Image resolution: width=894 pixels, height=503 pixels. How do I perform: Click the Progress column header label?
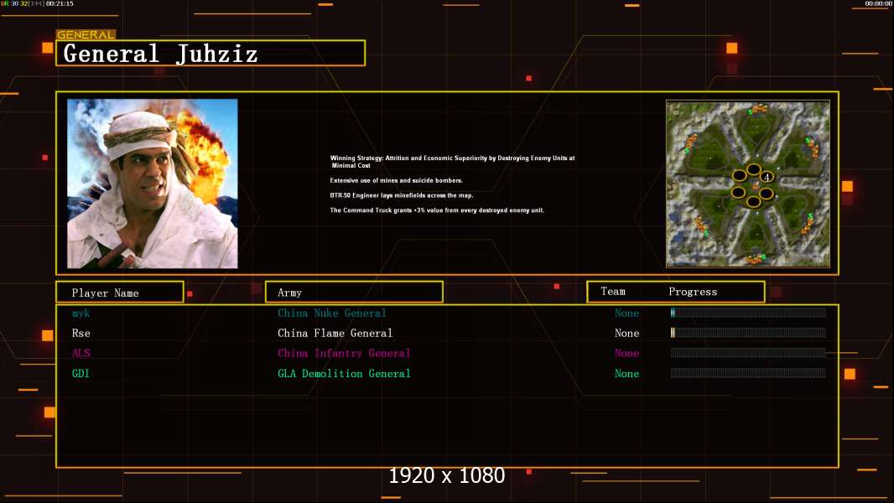[x=693, y=292]
